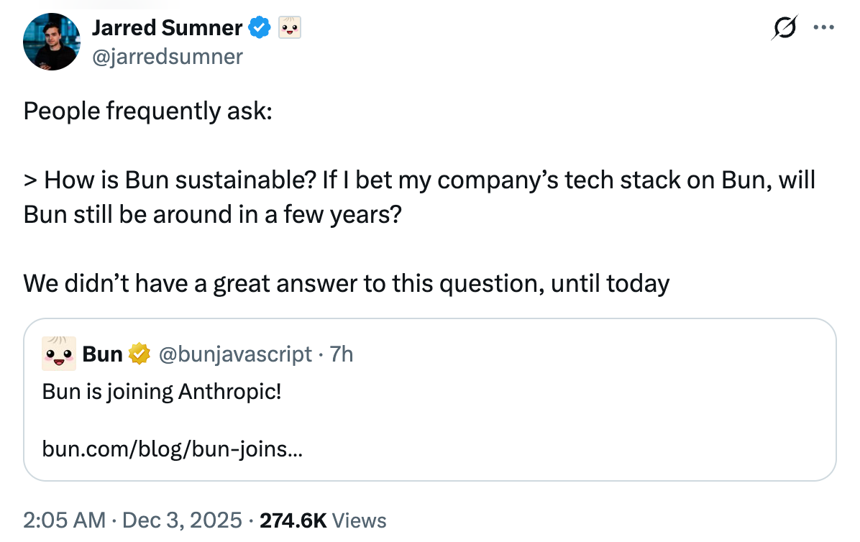This screenshot has height=542, width=860.
Task: Open the @jarredsumner handle link
Action: tap(167, 56)
